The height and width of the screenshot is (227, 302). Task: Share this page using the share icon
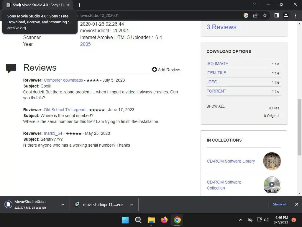pos(255,15)
